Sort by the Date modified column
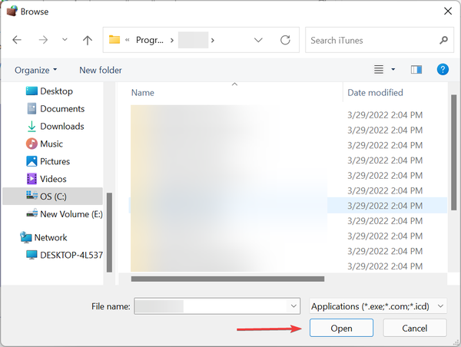Screen dimensions: 461x347 click(375, 93)
